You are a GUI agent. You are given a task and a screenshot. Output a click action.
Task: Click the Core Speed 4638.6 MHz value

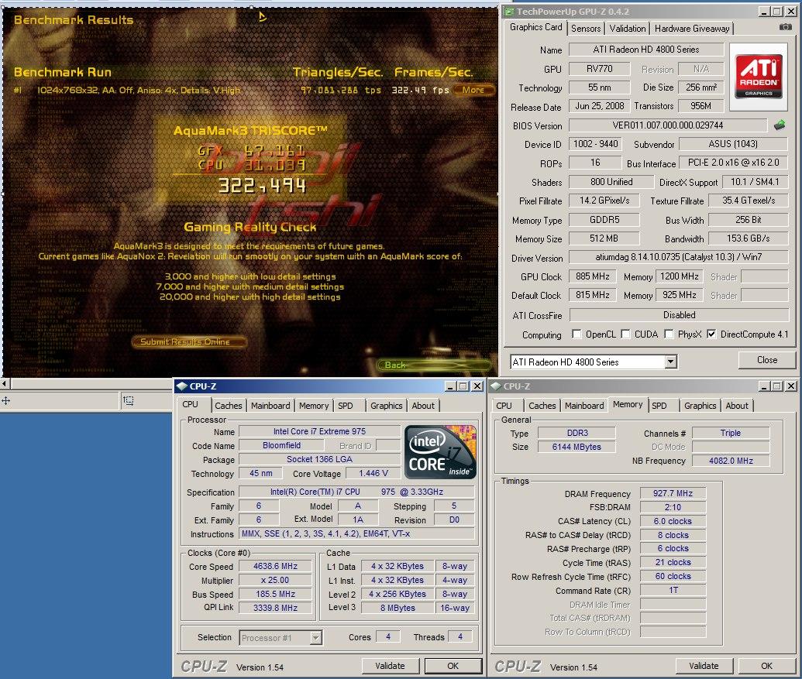click(x=275, y=566)
